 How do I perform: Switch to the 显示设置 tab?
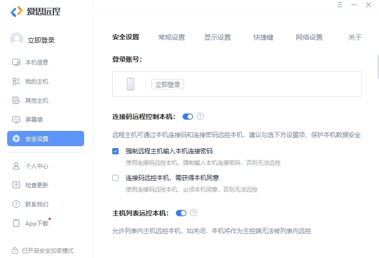tap(217, 37)
